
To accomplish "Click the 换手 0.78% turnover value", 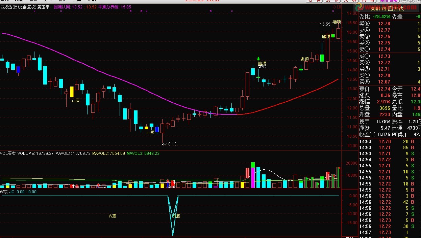I will 383,122.
